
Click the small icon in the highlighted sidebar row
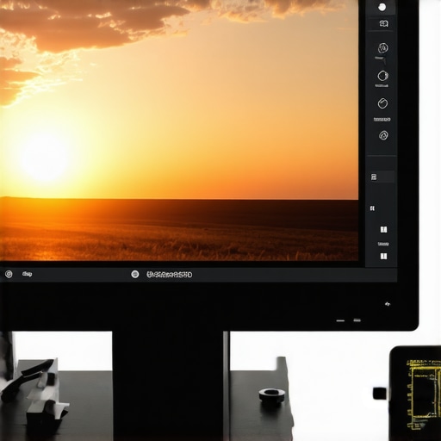click(374, 177)
